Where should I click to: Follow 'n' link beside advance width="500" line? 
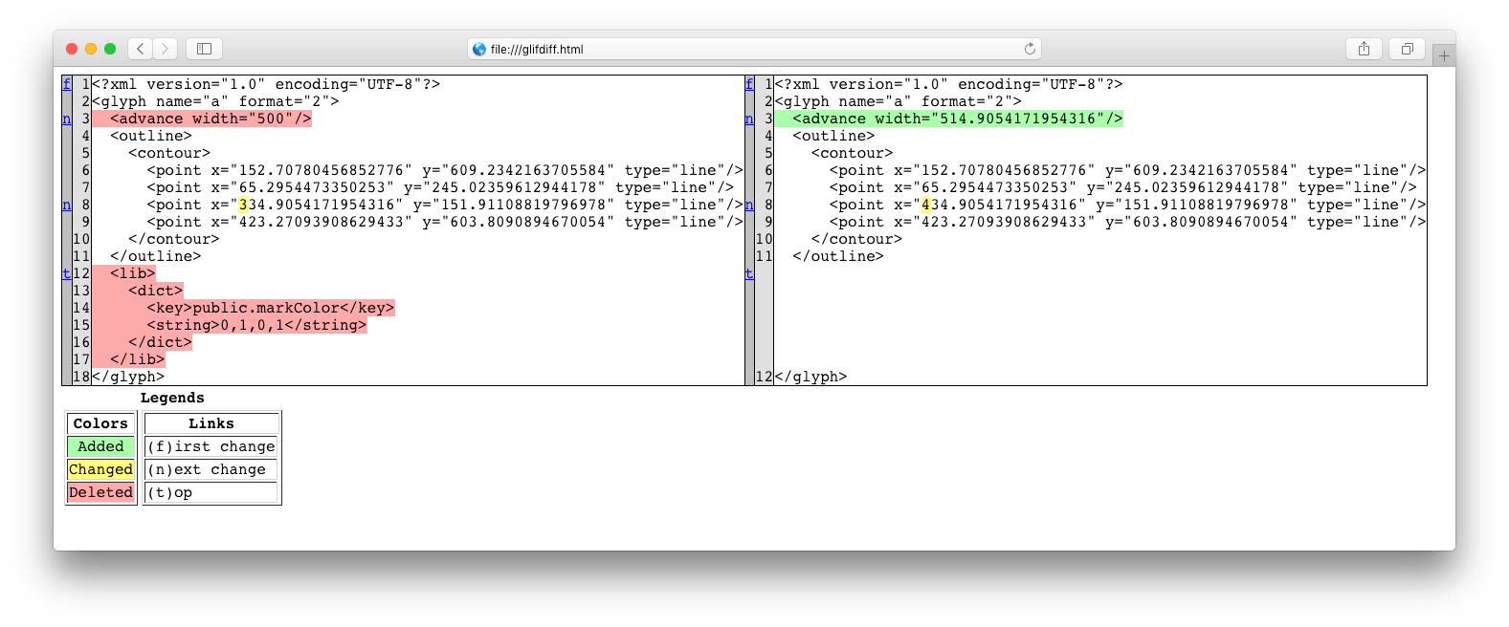click(66, 119)
